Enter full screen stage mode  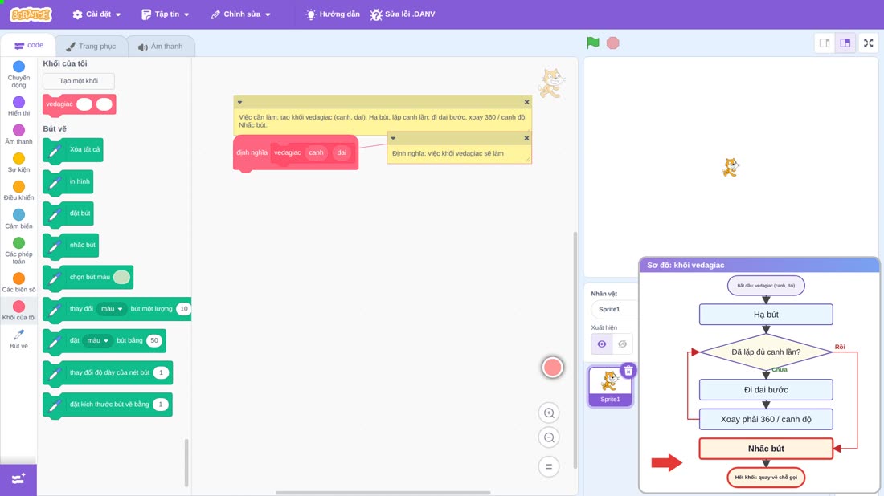pyautogui.click(x=868, y=43)
